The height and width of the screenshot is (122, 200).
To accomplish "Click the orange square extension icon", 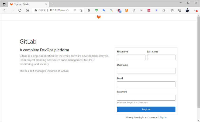I will pos(126,10).
